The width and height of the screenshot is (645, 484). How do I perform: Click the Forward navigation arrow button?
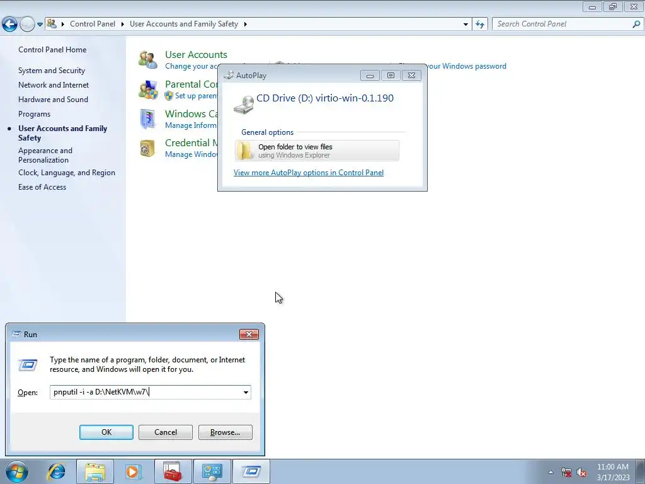point(27,25)
